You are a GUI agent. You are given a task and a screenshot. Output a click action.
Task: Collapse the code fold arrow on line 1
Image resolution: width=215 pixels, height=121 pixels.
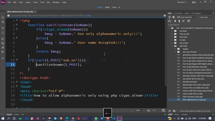click(17, 20)
